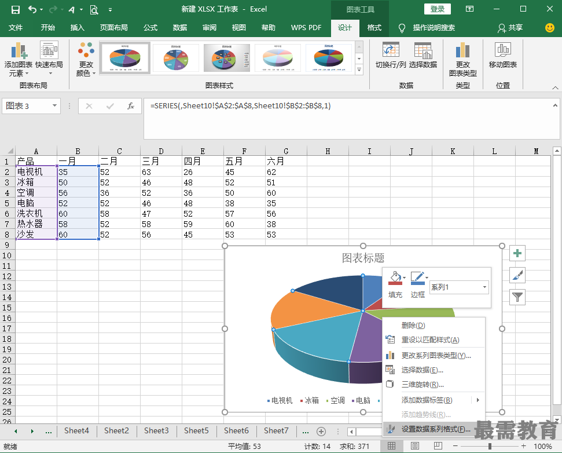Expand Add Data Labels submenu arrow

tap(477, 400)
